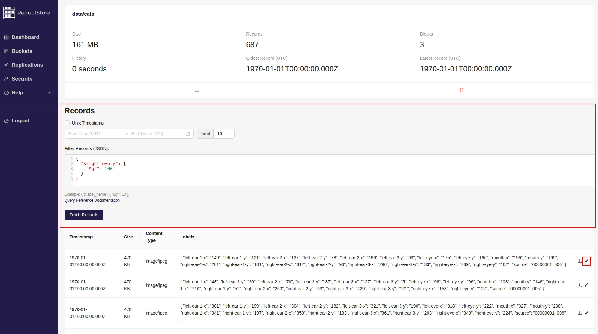
Task: Click the export entry upload icon
Action: (x=197, y=90)
